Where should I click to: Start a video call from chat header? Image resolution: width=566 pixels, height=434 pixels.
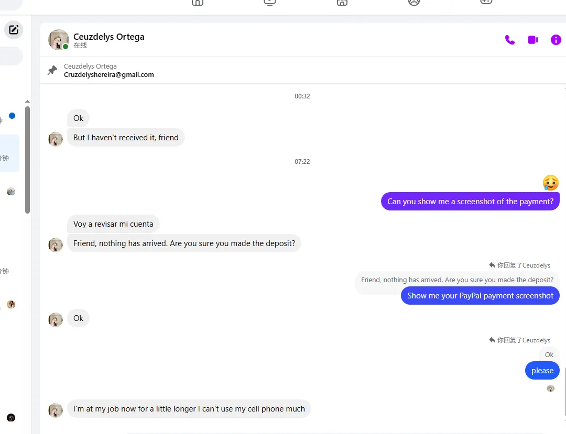pos(533,40)
